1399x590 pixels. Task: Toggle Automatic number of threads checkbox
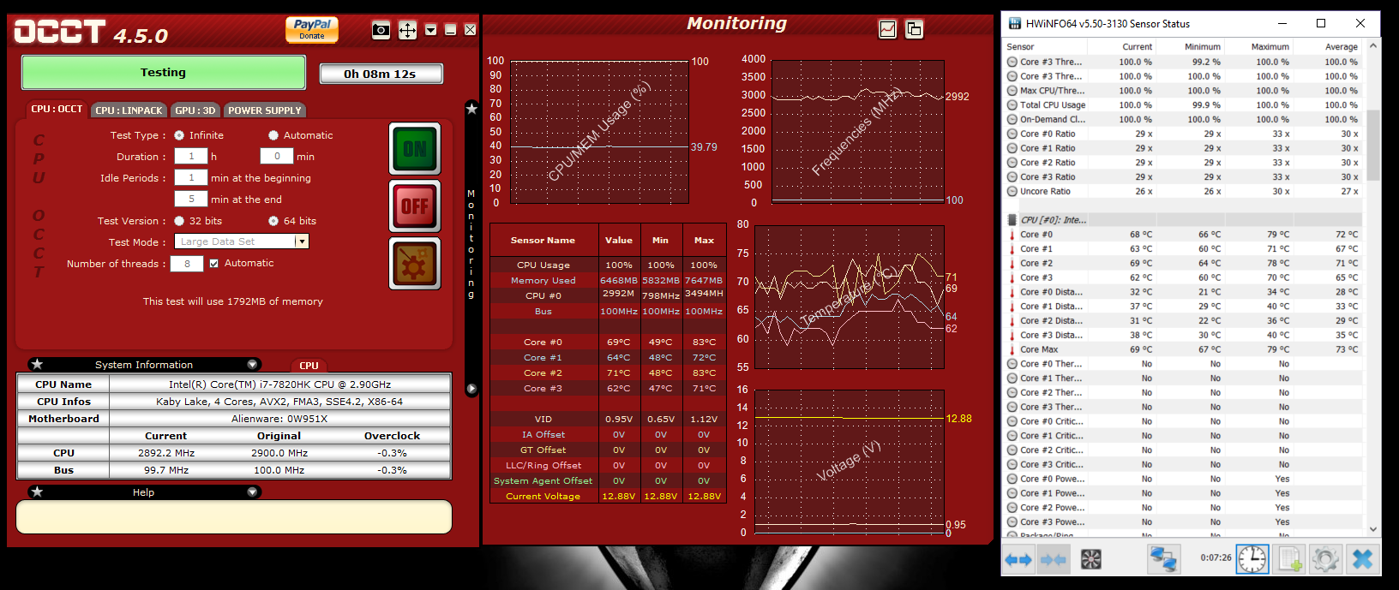pos(214,263)
